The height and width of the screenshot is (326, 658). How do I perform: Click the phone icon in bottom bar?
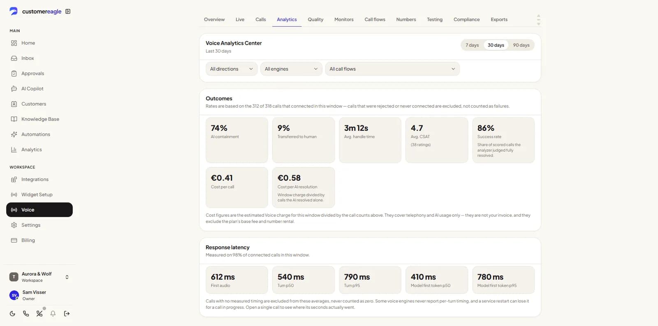pyautogui.click(x=26, y=314)
